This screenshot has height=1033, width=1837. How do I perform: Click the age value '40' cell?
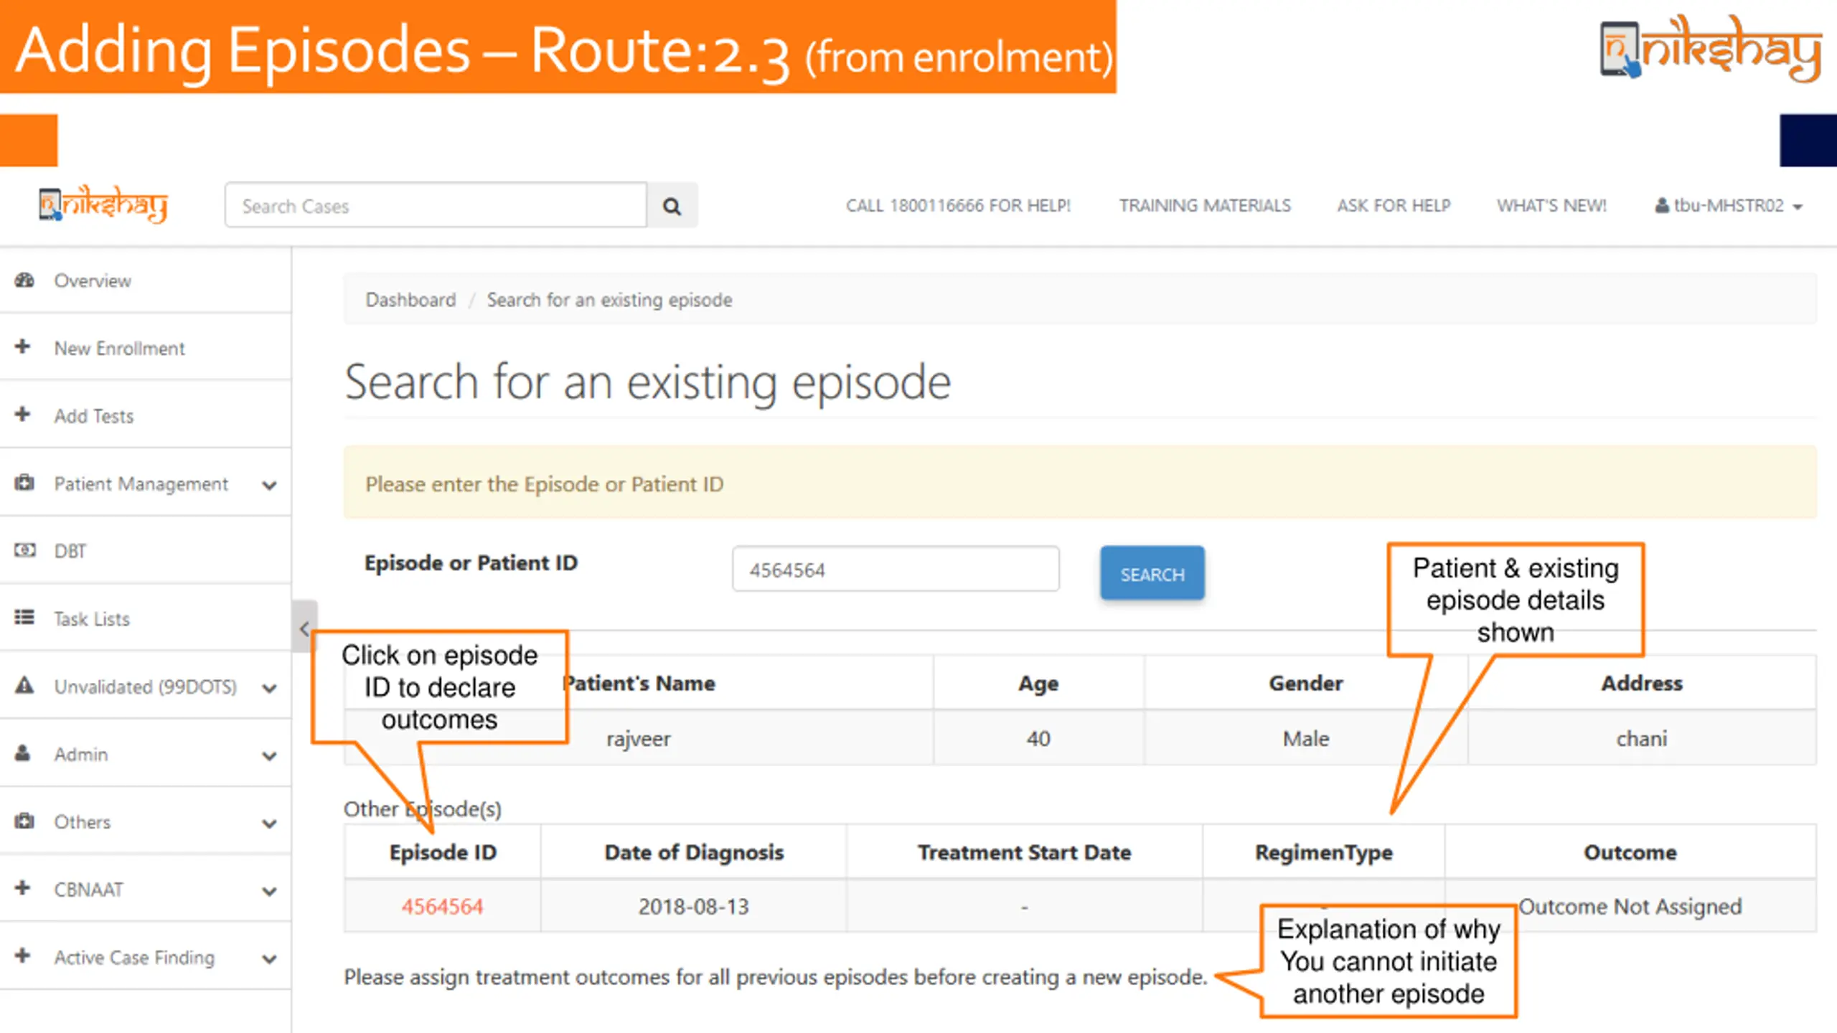[x=1038, y=739]
